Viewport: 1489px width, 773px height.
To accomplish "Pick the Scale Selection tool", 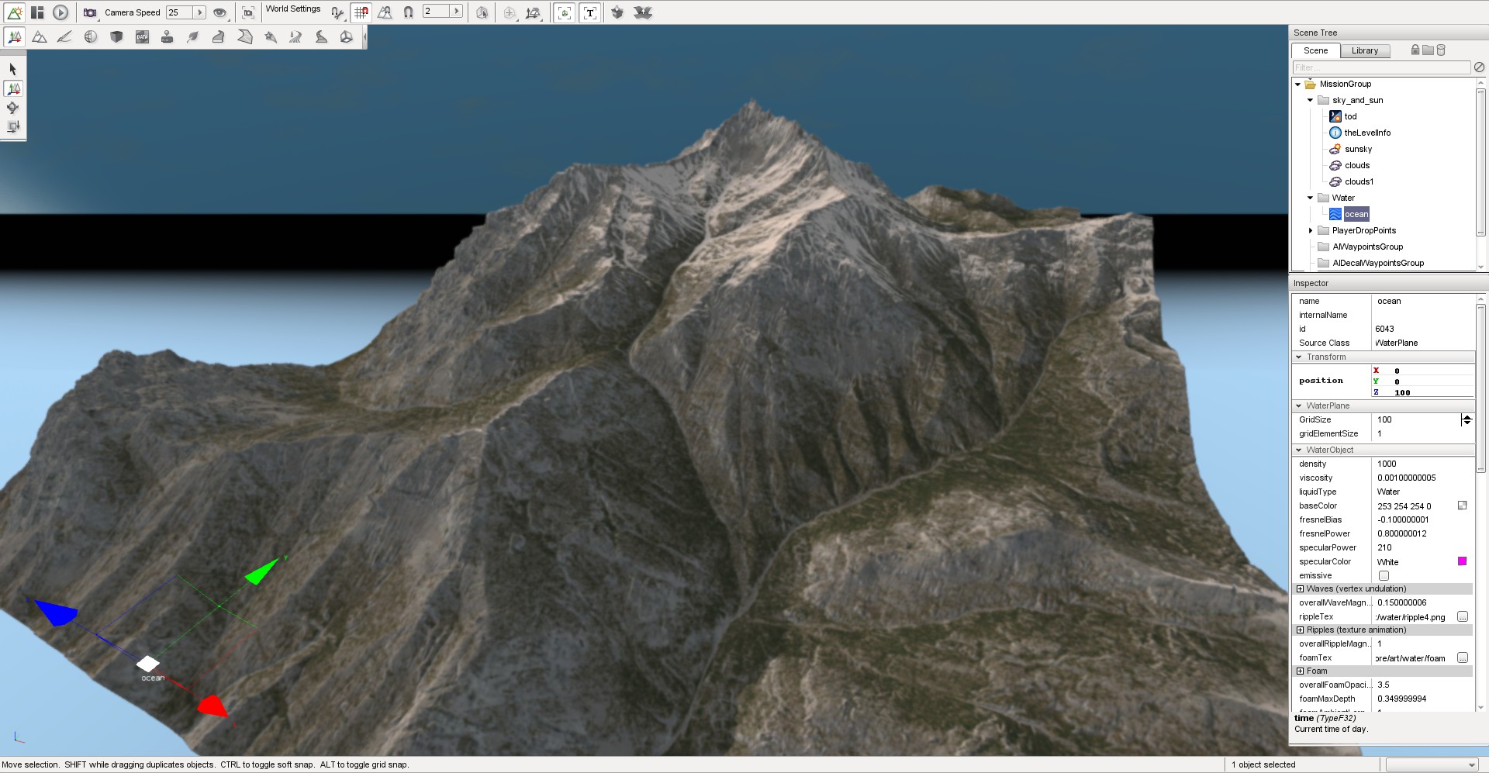I will point(13,126).
